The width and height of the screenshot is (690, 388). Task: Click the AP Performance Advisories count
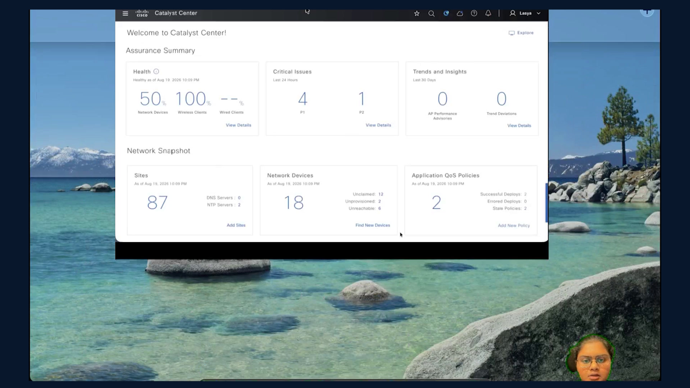(x=442, y=98)
